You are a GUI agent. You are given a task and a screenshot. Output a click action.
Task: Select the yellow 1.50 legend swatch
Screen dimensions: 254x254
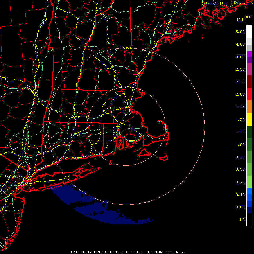(x=249, y=119)
